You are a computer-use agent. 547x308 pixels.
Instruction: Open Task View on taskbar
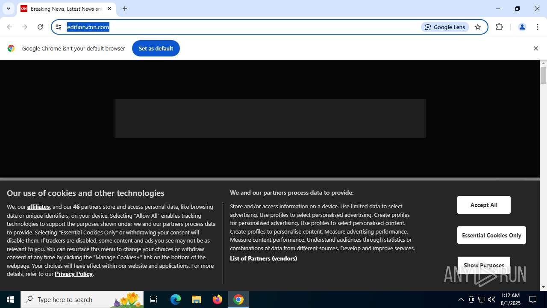coord(154,299)
